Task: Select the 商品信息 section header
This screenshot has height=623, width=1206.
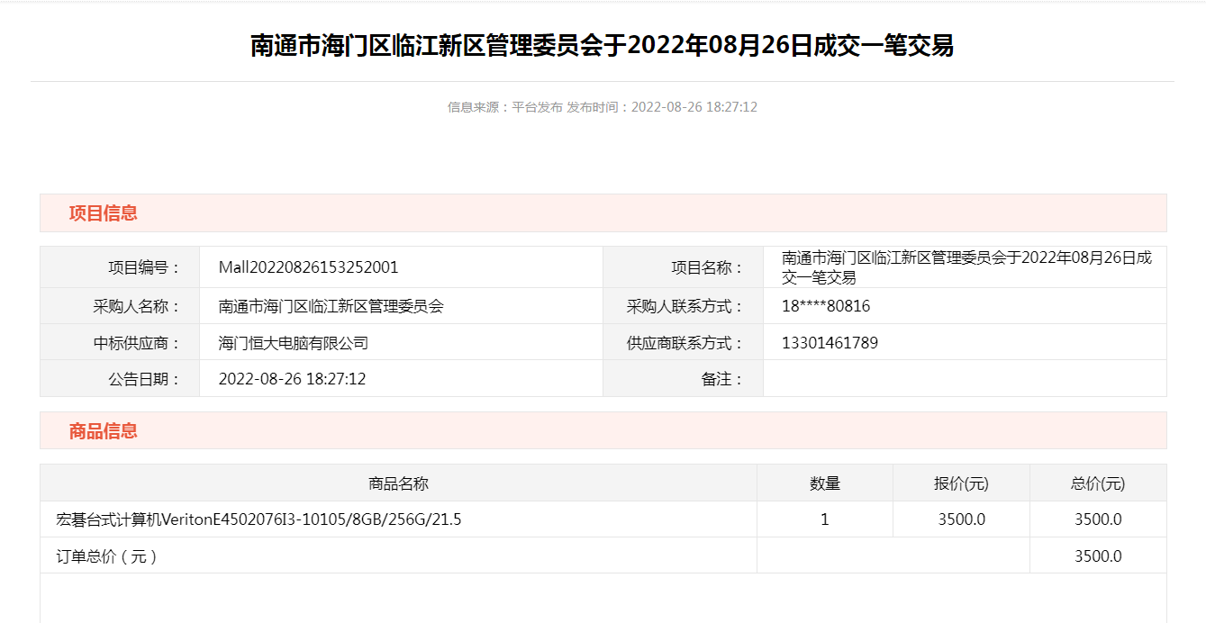Action: (x=104, y=430)
